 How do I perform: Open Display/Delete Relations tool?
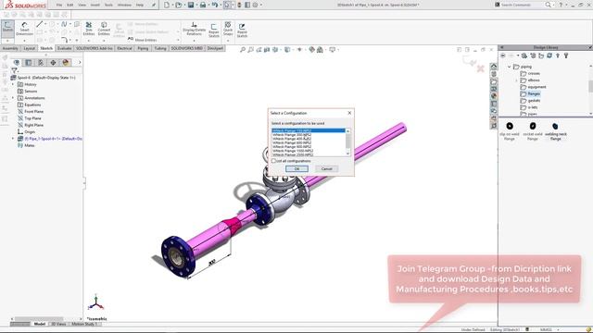coord(194,29)
